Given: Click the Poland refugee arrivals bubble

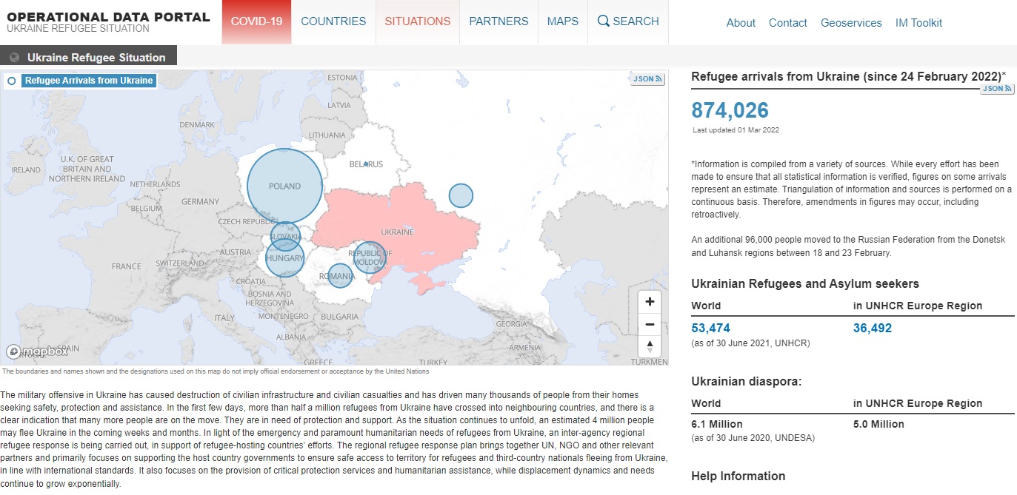Looking at the screenshot, I should click(x=284, y=186).
